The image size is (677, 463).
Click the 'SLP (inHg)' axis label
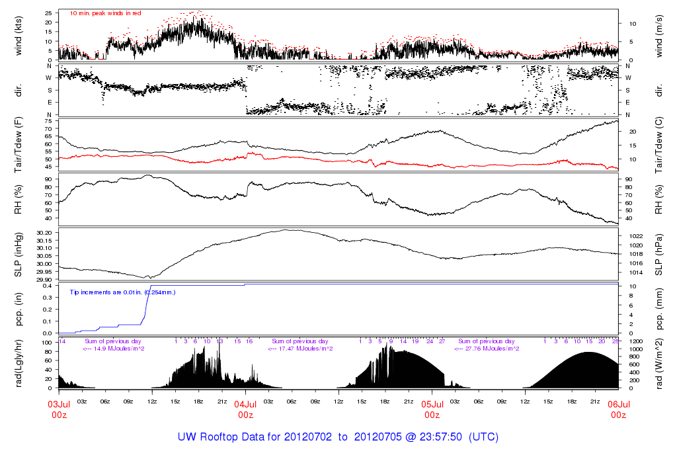(x=18, y=255)
